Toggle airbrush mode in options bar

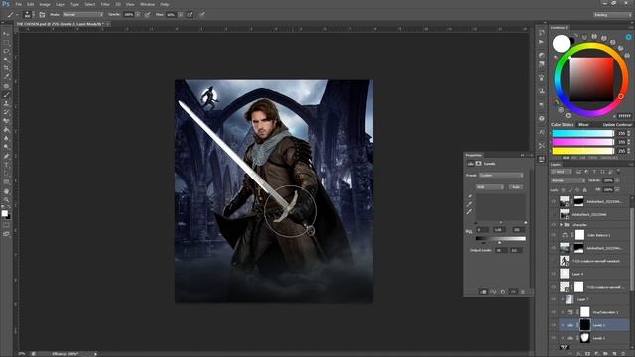point(190,15)
